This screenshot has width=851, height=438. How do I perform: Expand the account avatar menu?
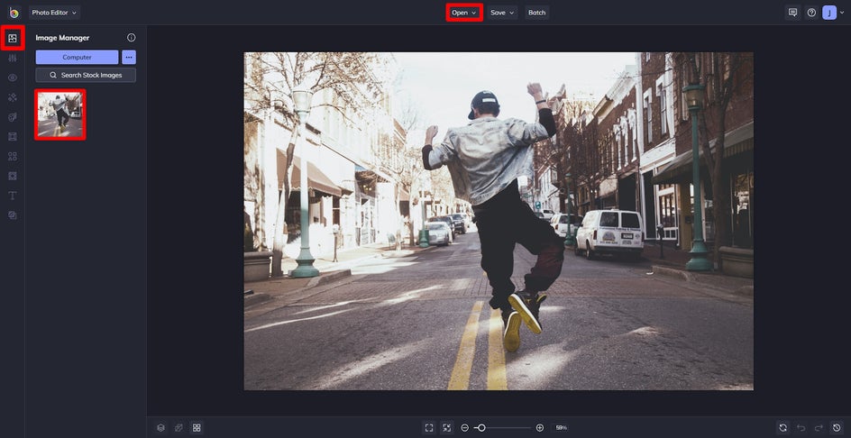(833, 13)
